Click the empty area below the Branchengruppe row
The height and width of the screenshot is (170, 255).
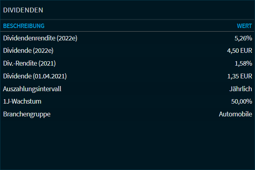pos(127,144)
